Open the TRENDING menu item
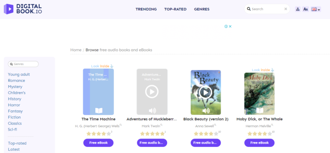Viewport: 330px width, 153px height. [146, 9]
